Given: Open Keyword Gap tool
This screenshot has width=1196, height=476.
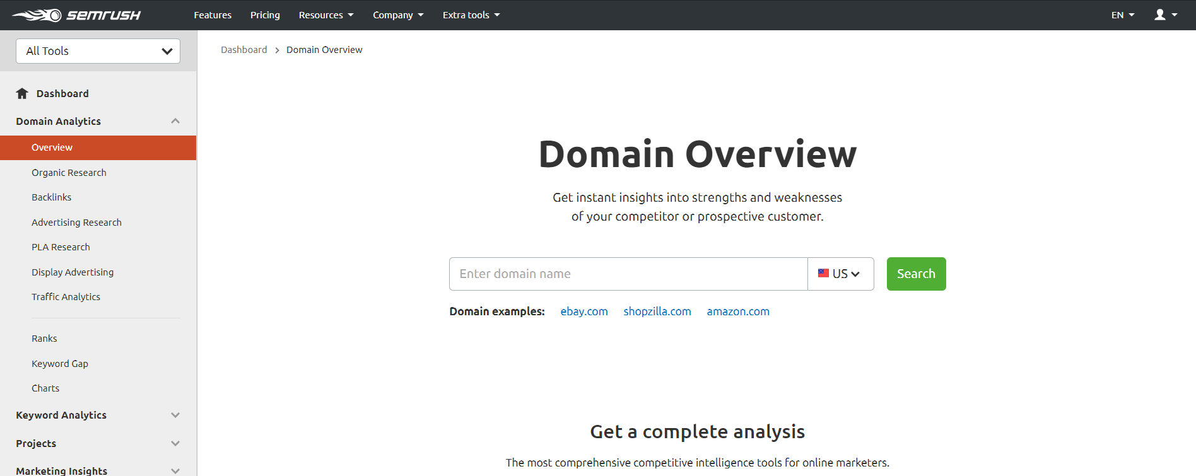Looking at the screenshot, I should click(60, 364).
